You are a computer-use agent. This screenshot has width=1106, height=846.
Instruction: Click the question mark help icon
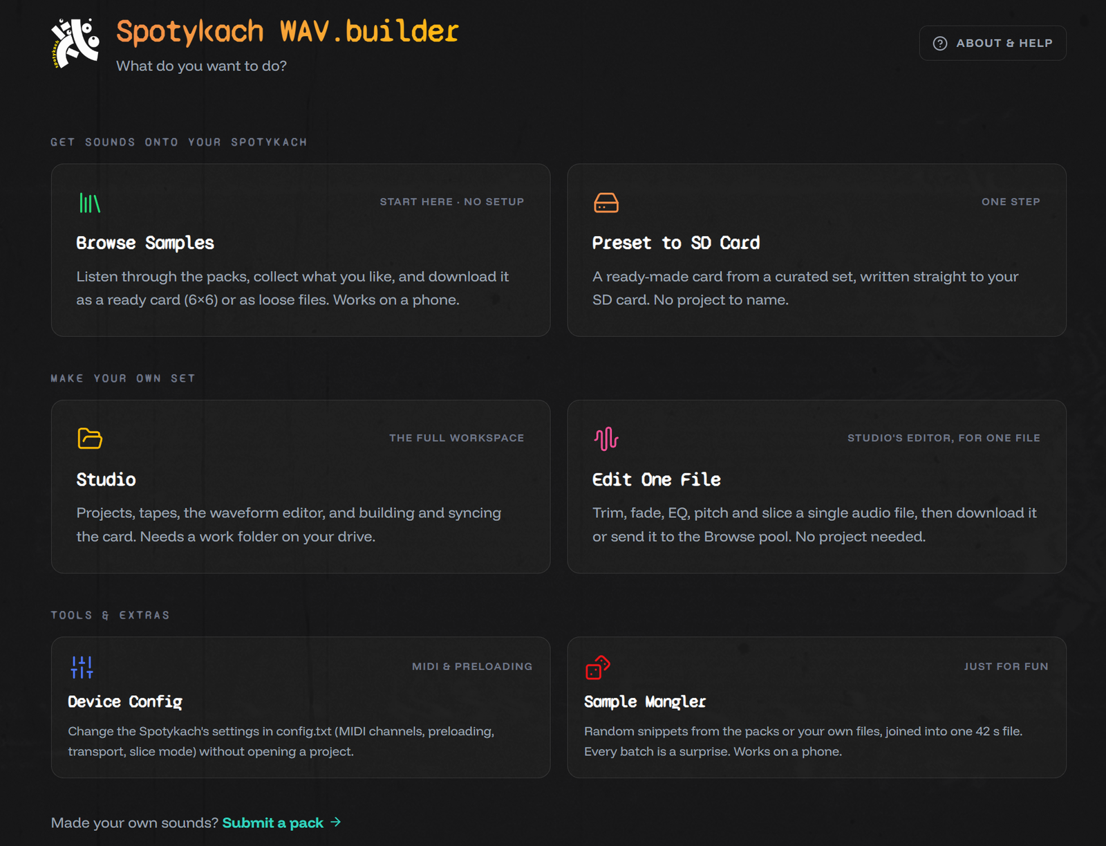pyautogui.click(x=940, y=44)
